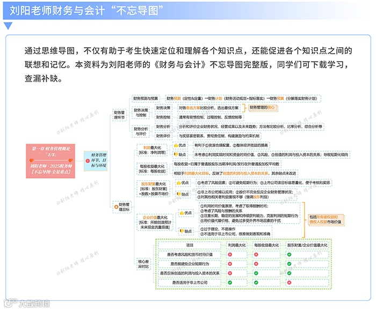This screenshot has height=311, width=376.
Task: Click the orange callout 财务管理的核心
Action: (x=263, y=108)
